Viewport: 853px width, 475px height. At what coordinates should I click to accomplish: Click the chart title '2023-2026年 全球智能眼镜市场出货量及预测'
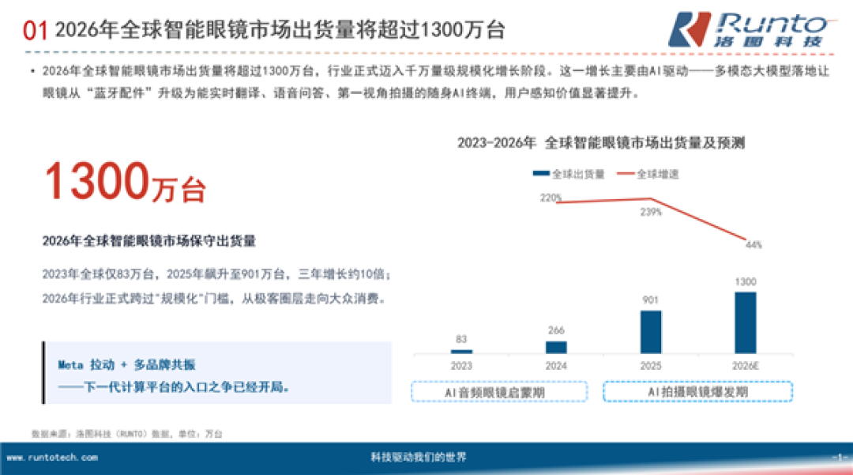(x=601, y=142)
